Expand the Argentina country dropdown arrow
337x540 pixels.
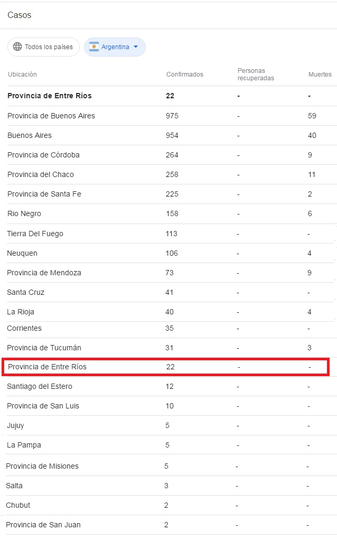pos(136,47)
